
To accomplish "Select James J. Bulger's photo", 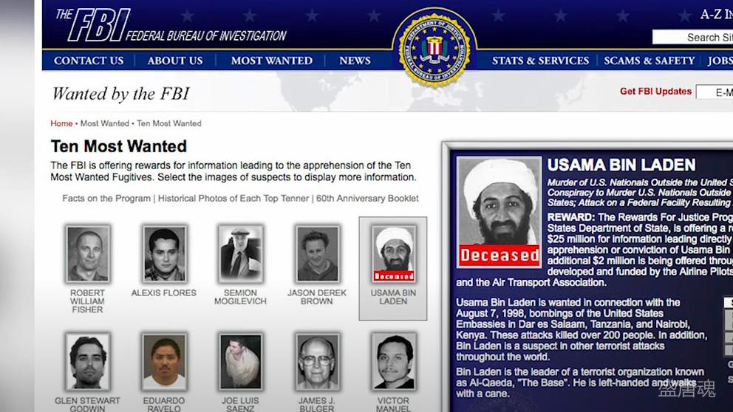I will point(318,362).
